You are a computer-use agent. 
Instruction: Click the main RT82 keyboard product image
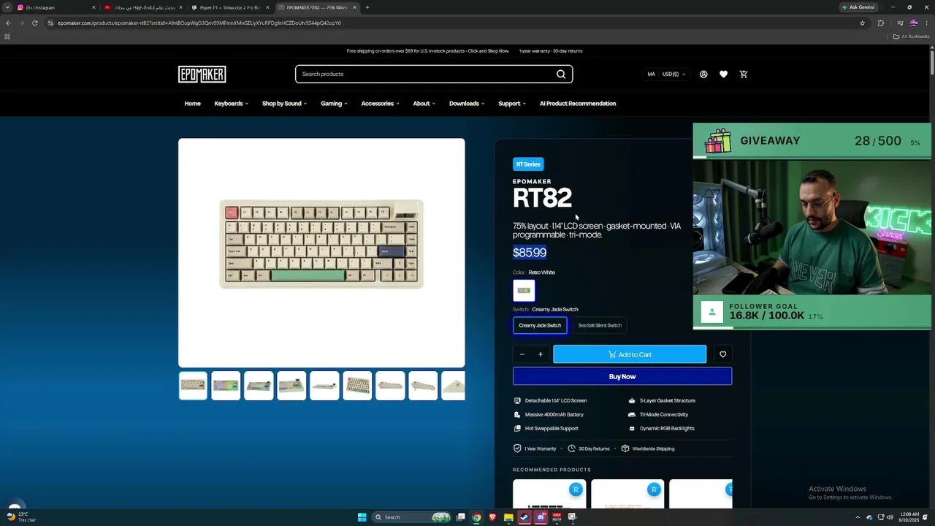[321, 252]
